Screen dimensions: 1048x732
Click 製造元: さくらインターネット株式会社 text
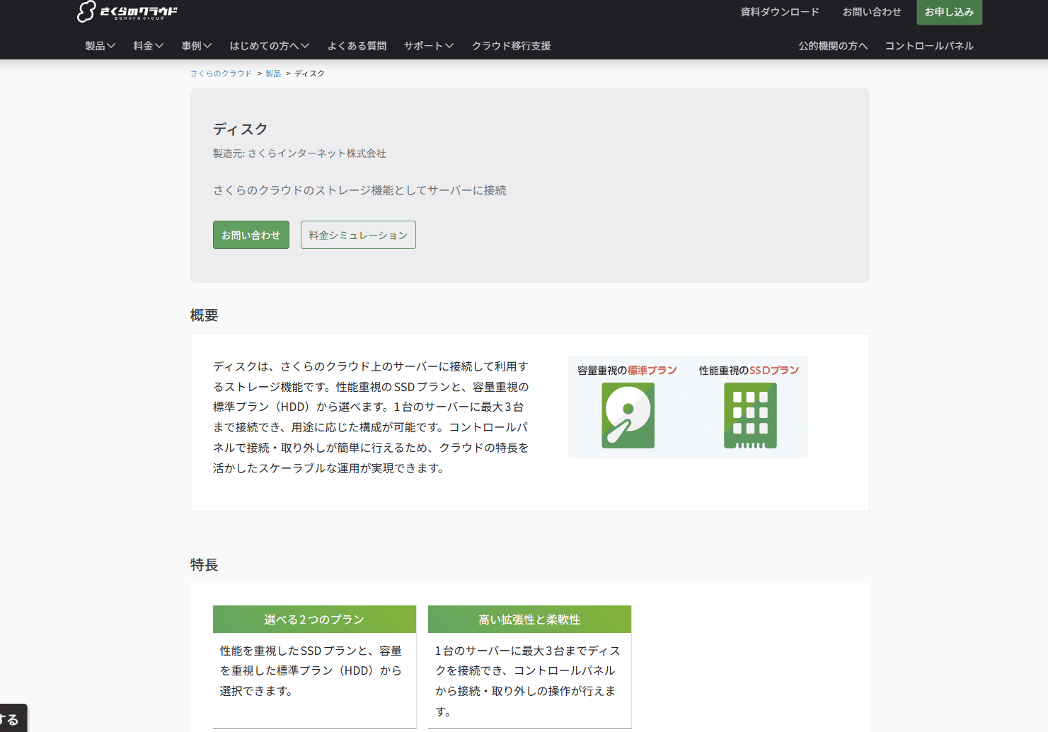tap(299, 153)
